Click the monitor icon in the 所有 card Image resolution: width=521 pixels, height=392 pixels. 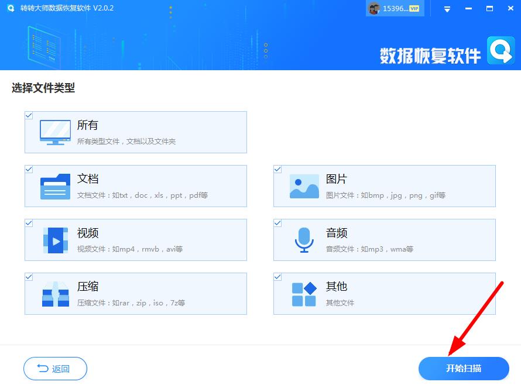pyautogui.click(x=55, y=132)
